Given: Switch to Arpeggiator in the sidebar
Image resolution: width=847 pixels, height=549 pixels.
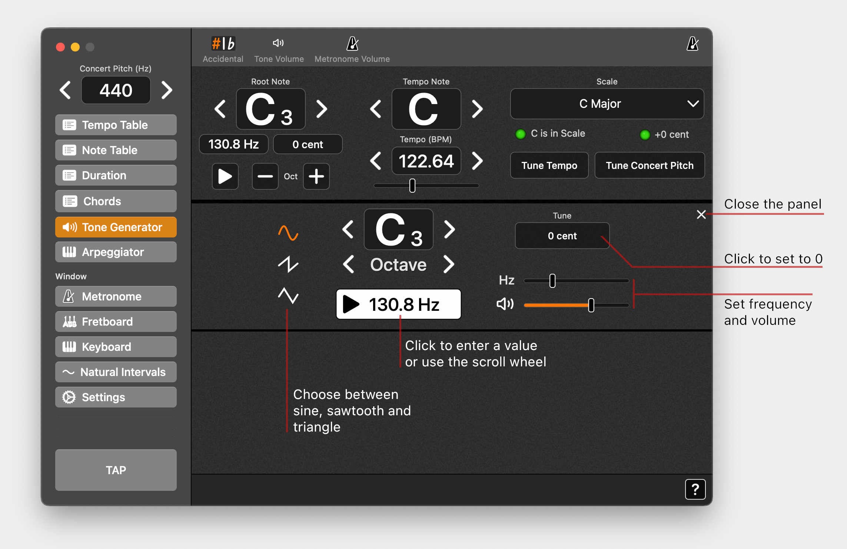Looking at the screenshot, I should (x=116, y=252).
